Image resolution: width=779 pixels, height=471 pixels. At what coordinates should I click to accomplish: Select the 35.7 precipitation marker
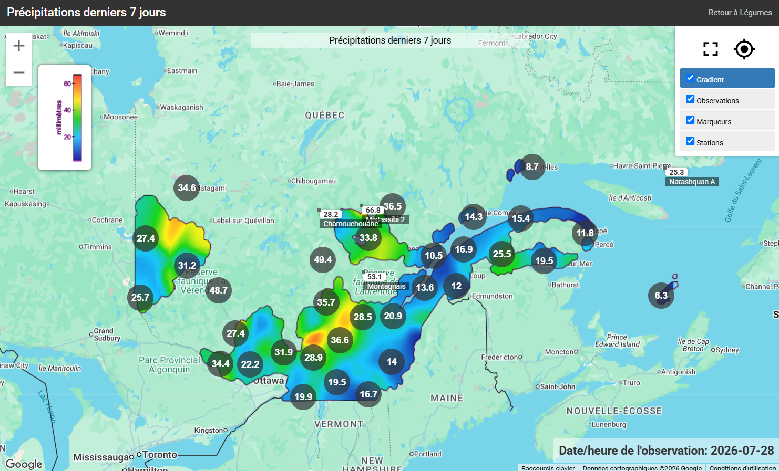coord(326,302)
